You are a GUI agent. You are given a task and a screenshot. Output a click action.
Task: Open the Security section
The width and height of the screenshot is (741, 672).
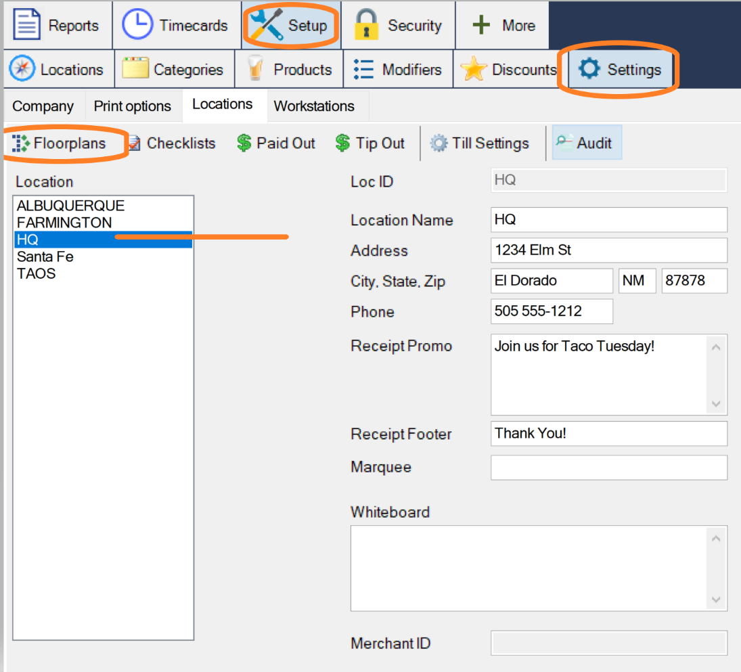click(398, 25)
